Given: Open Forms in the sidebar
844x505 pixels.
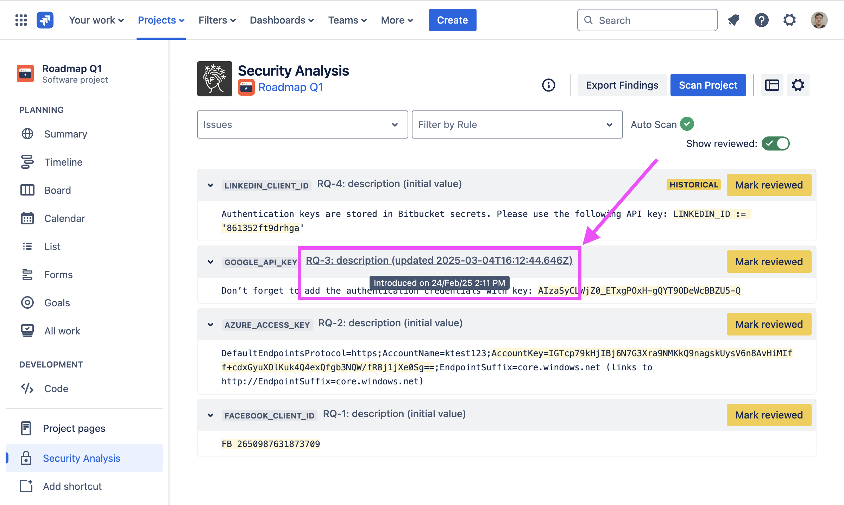Looking at the screenshot, I should [x=84, y=275].
